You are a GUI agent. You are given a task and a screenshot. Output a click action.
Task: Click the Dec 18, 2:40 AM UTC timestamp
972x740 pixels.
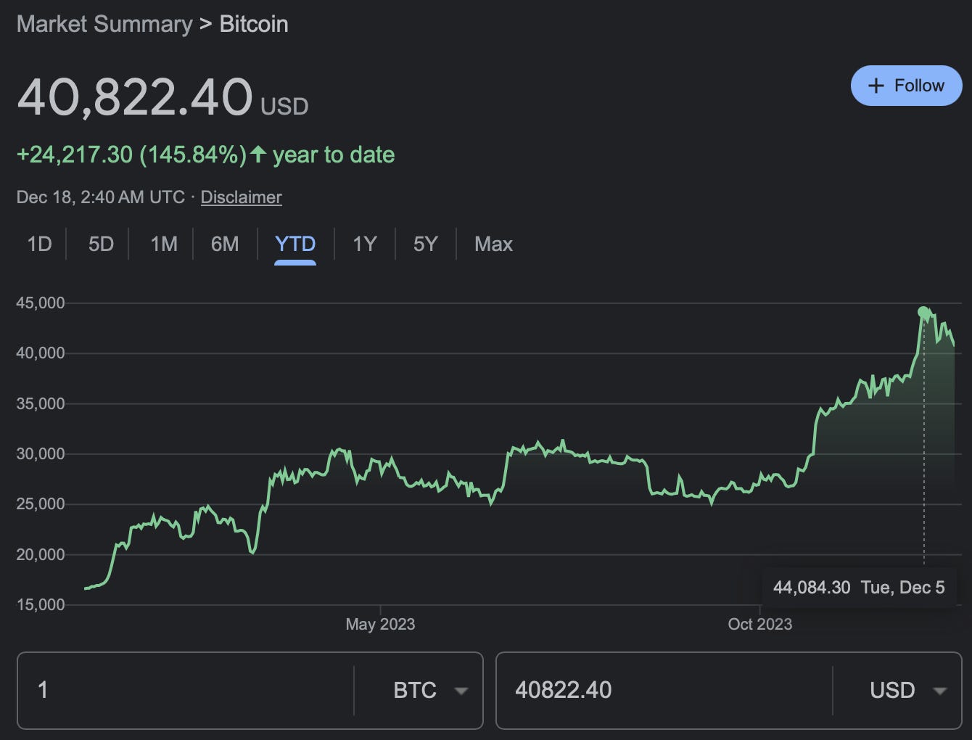tap(101, 197)
